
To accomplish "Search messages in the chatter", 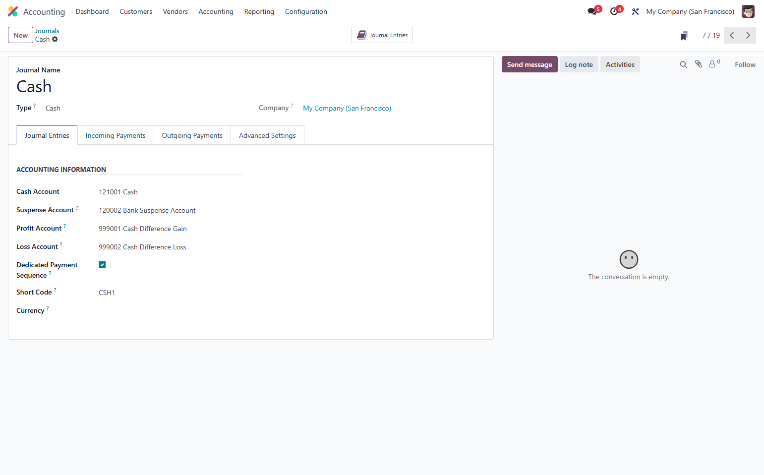I will (683, 64).
